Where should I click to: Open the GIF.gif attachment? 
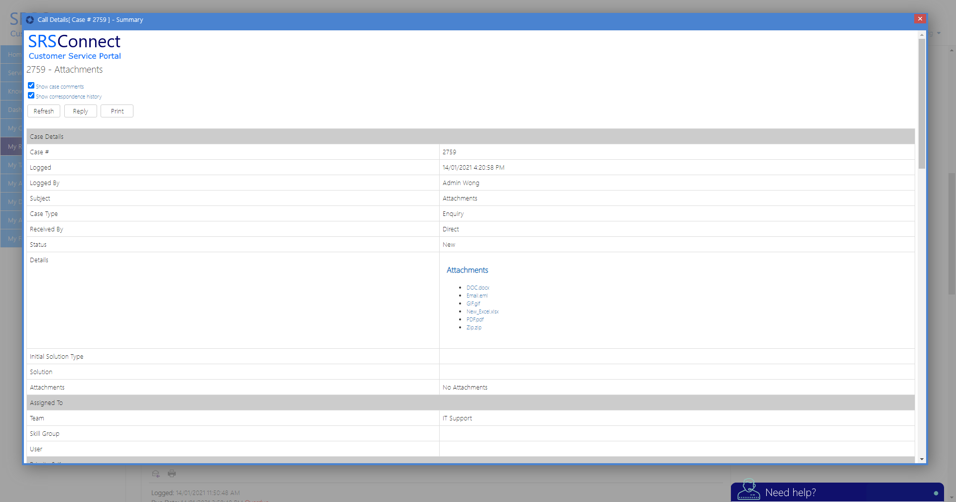(x=473, y=303)
